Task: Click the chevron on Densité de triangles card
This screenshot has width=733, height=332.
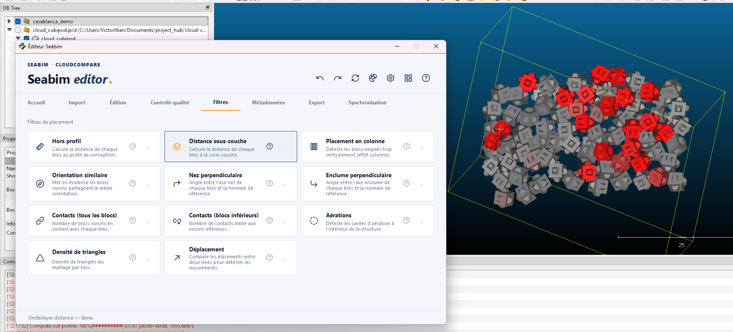Action: click(x=148, y=260)
